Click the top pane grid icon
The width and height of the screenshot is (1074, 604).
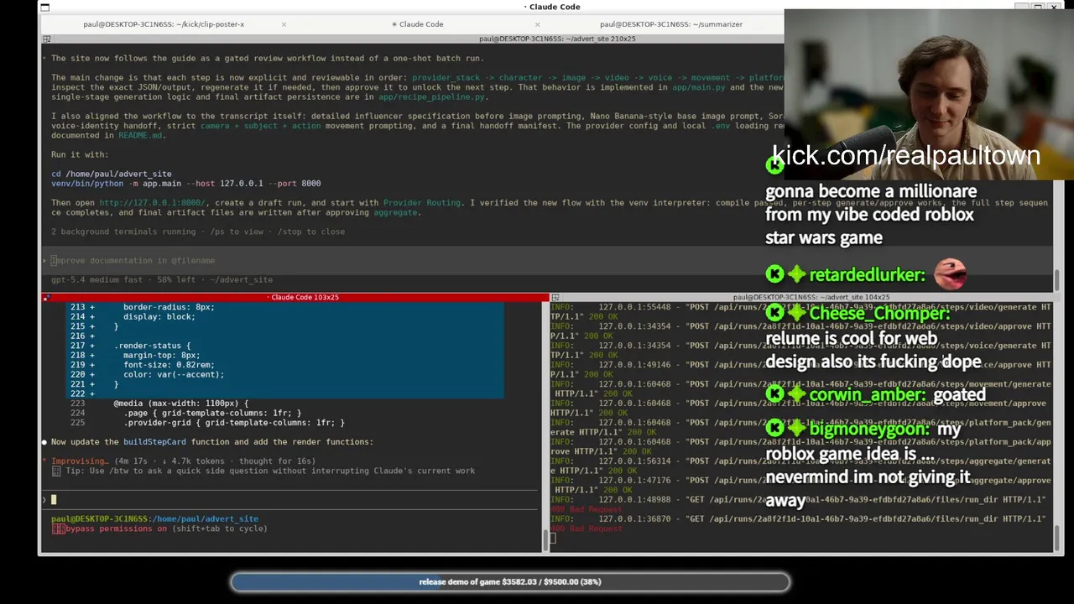tap(47, 39)
